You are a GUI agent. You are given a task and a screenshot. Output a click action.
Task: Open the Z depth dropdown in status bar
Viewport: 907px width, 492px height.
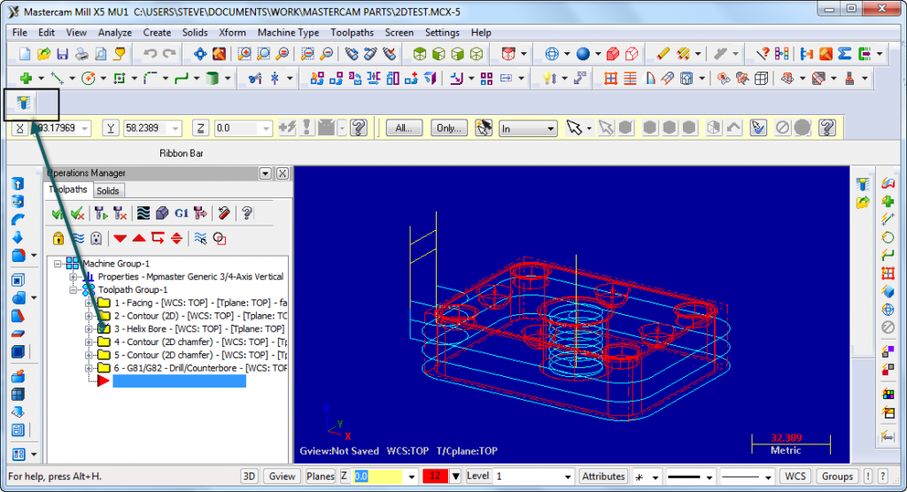click(x=411, y=477)
